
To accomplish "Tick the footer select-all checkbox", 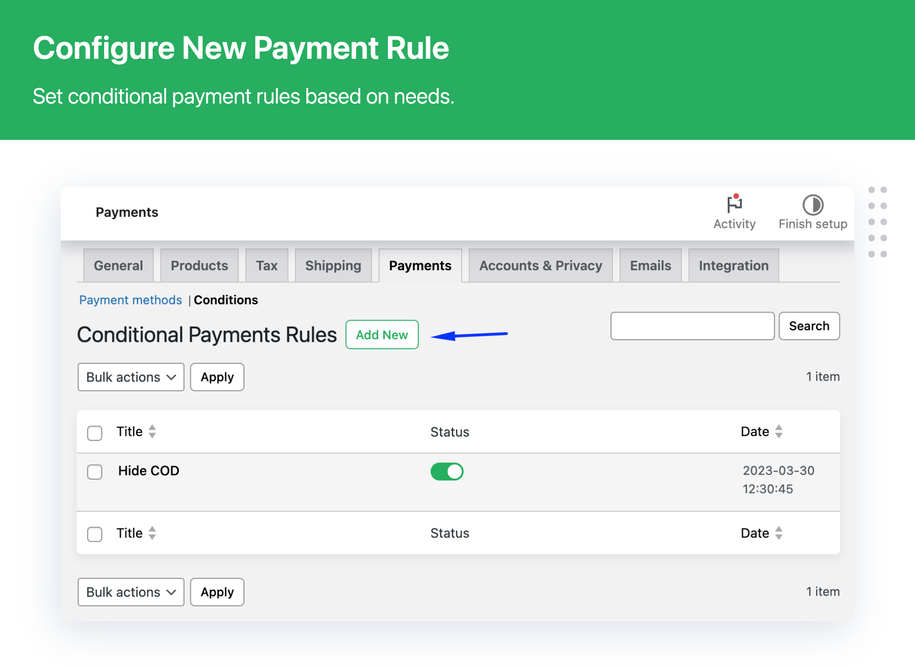I will point(95,534).
